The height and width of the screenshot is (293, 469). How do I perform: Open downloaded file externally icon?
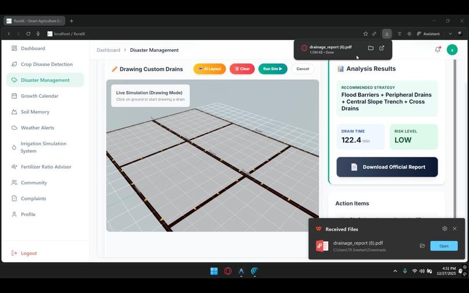click(x=382, y=48)
